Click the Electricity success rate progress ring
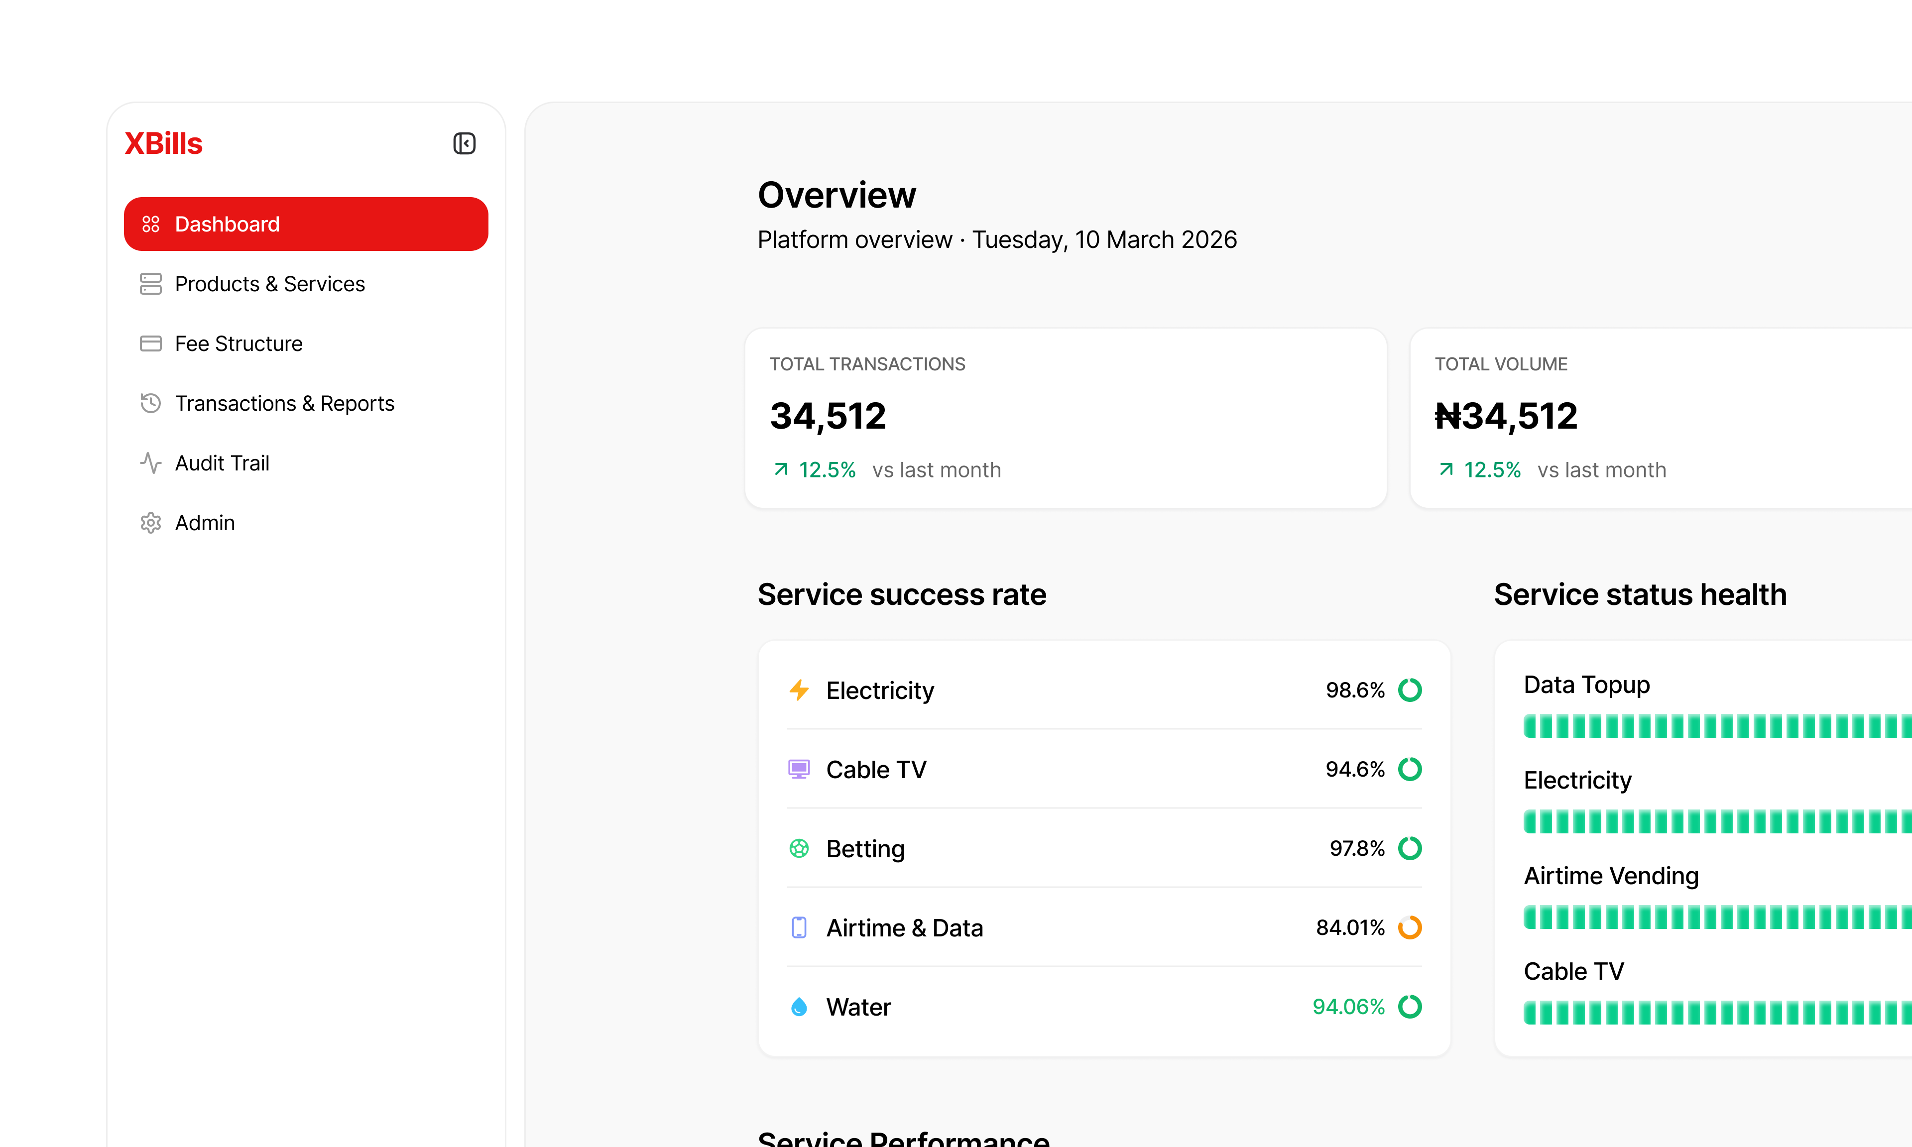The width and height of the screenshot is (1912, 1147). [1410, 689]
